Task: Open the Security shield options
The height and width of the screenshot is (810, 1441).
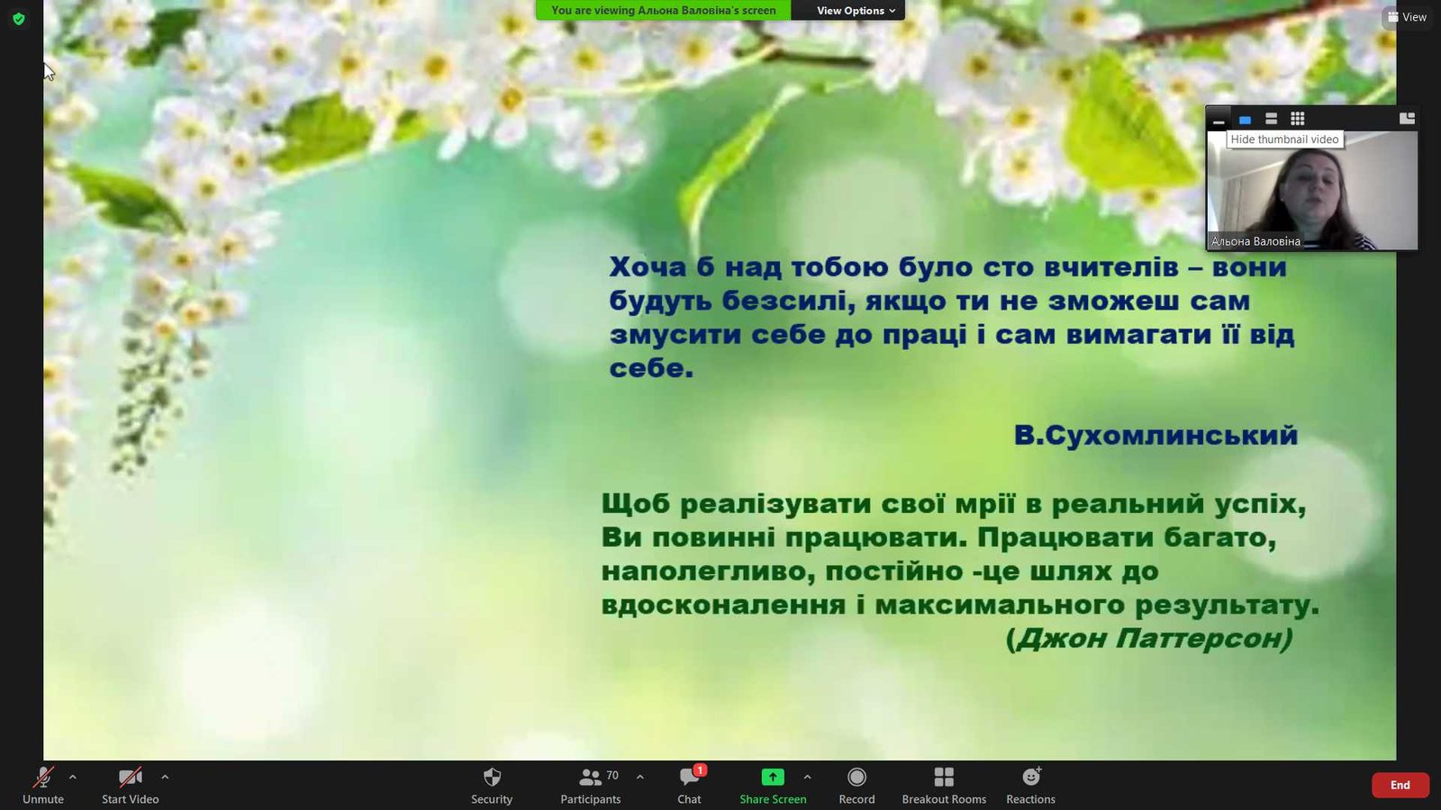Action: coord(492,778)
